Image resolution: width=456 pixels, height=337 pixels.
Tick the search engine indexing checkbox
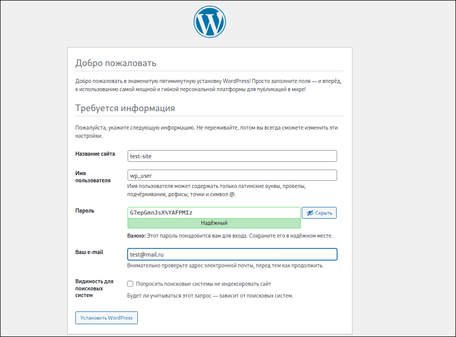[130, 284]
